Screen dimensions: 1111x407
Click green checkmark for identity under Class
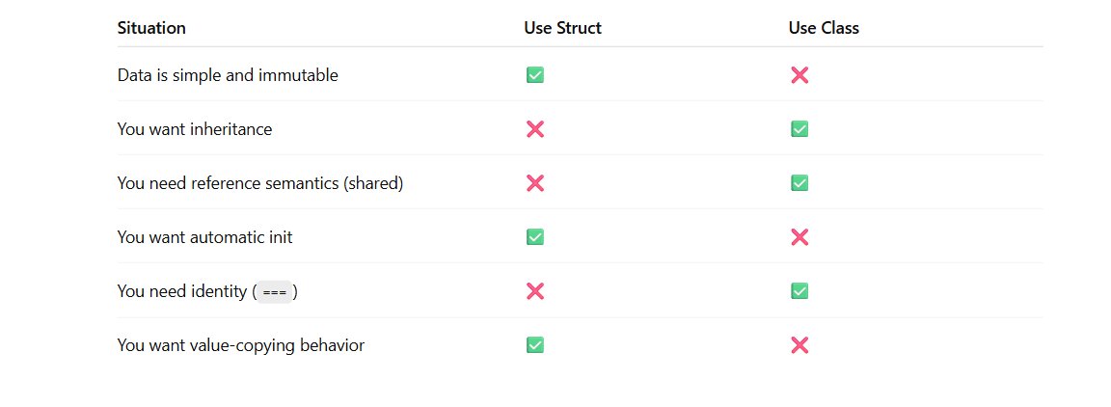799,290
